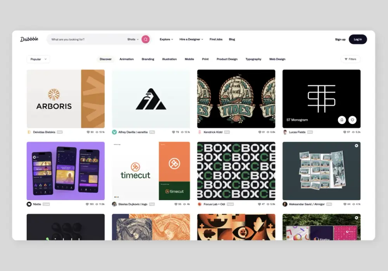Click the heart icon under the Nixtio shot

click(x=87, y=204)
